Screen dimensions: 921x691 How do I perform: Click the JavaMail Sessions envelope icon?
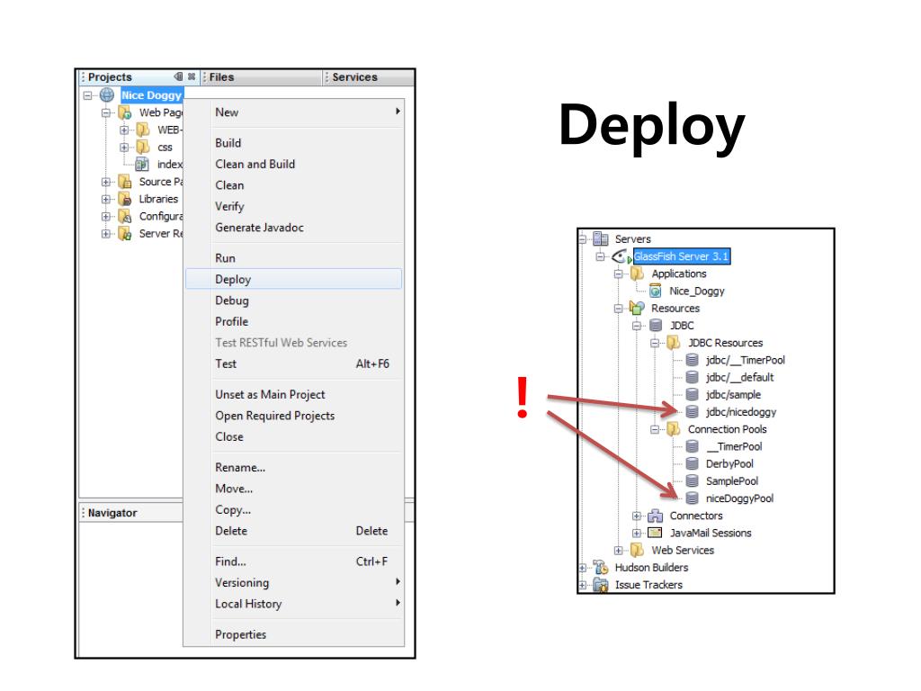coord(655,533)
